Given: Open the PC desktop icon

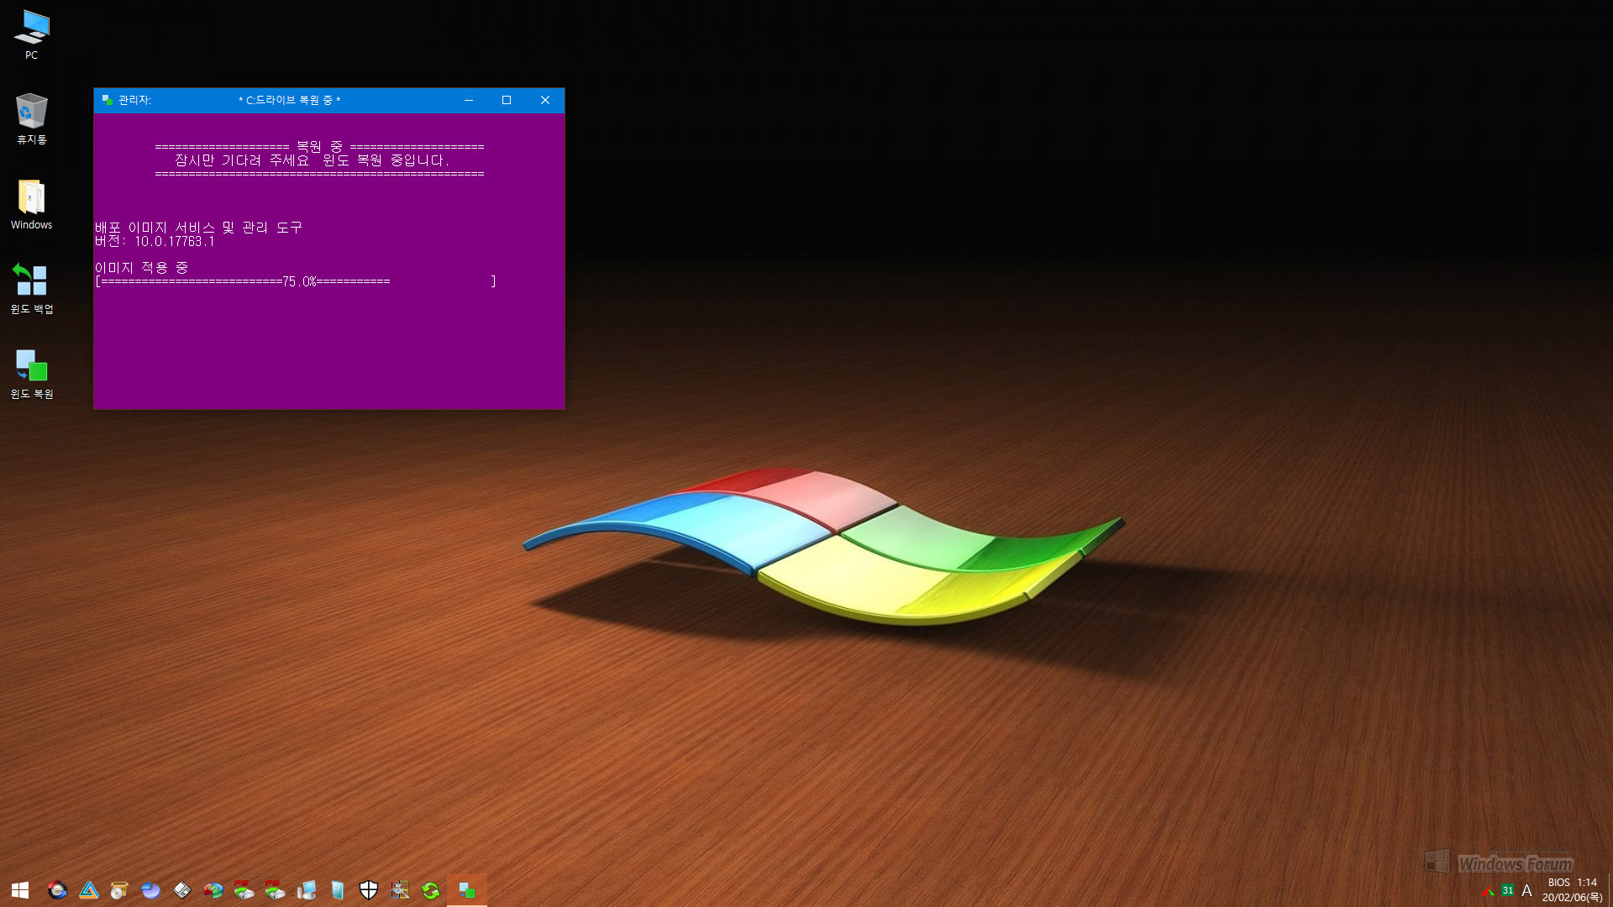Looking at the screenshot, I should click(x=31, y=34).
